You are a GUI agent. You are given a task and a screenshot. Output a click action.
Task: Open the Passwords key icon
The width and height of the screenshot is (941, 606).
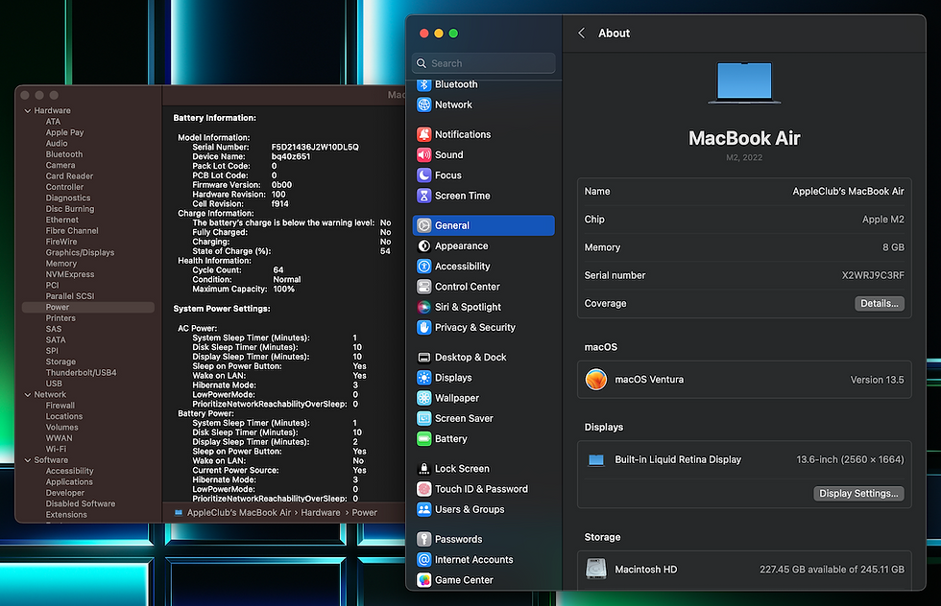[x=424, y=540]
